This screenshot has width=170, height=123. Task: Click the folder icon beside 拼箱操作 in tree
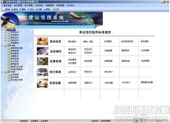pyautogui.click(x=9, y=43)
